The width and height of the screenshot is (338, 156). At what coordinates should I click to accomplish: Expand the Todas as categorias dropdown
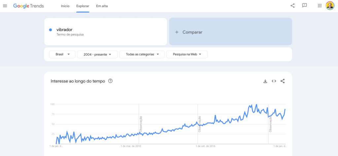pos(142,54)
